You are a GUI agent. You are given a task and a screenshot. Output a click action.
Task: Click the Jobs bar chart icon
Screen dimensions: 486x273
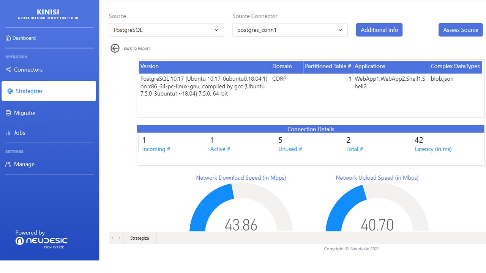[x=8, y=133]
